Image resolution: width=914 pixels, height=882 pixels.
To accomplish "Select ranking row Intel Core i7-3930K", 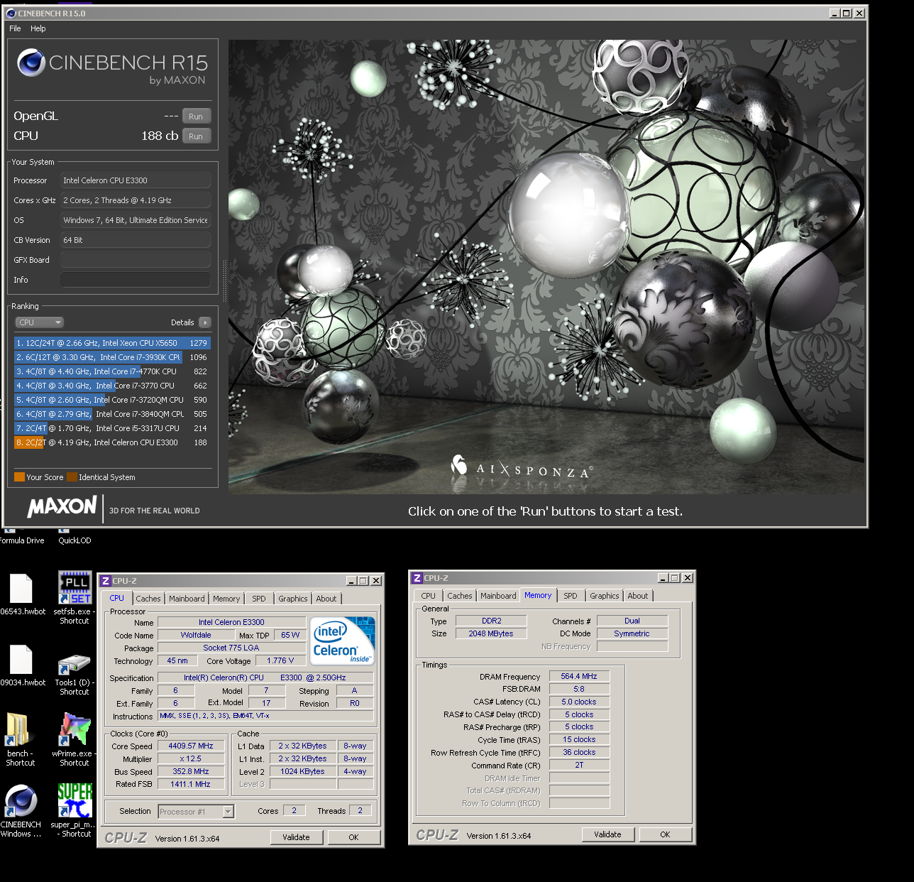I will tap(112, 357).
